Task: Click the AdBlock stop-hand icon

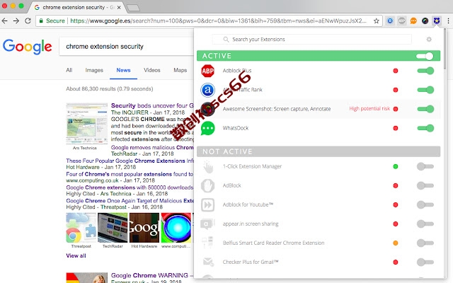Action: [207, 185]
